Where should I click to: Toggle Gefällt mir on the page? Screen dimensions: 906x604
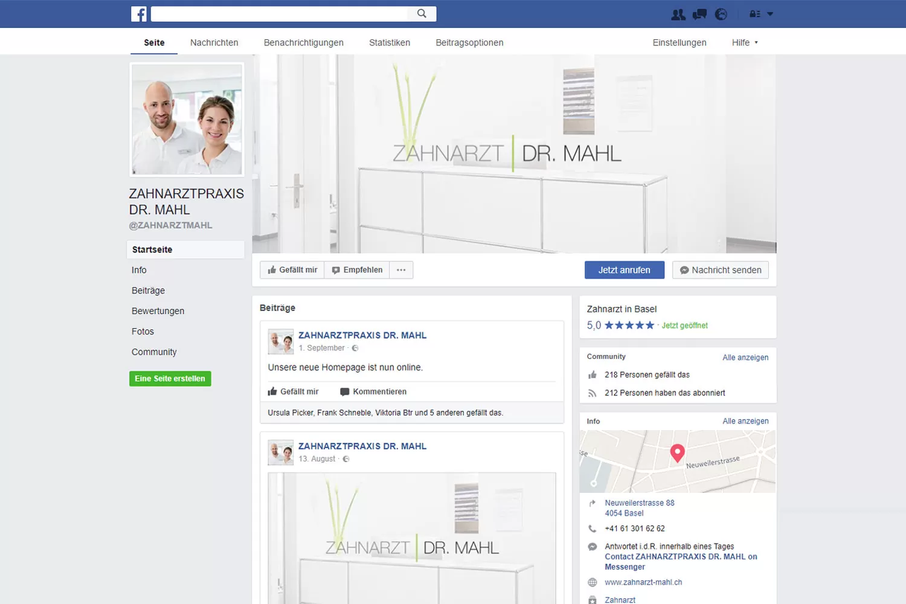click(292, 270)
